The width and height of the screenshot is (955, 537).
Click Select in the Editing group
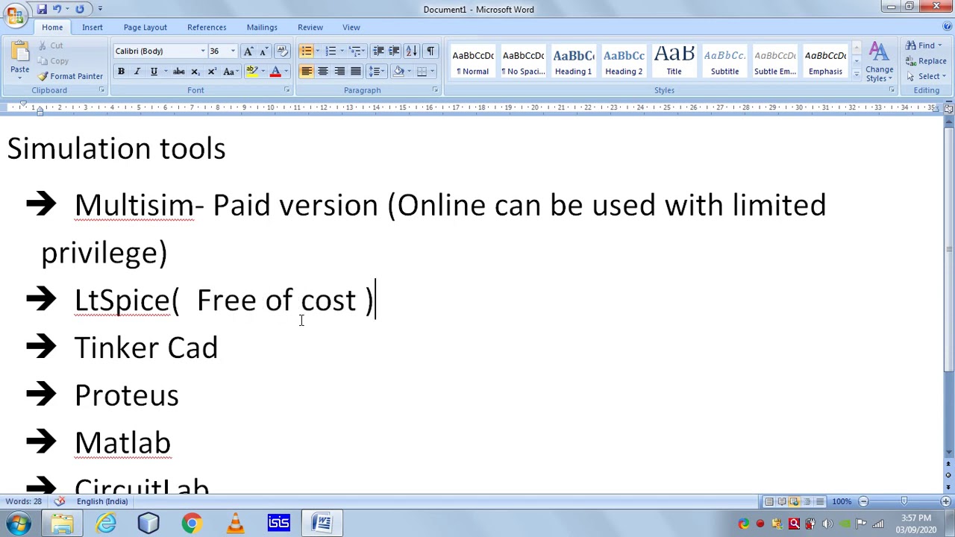click(926, 76)
